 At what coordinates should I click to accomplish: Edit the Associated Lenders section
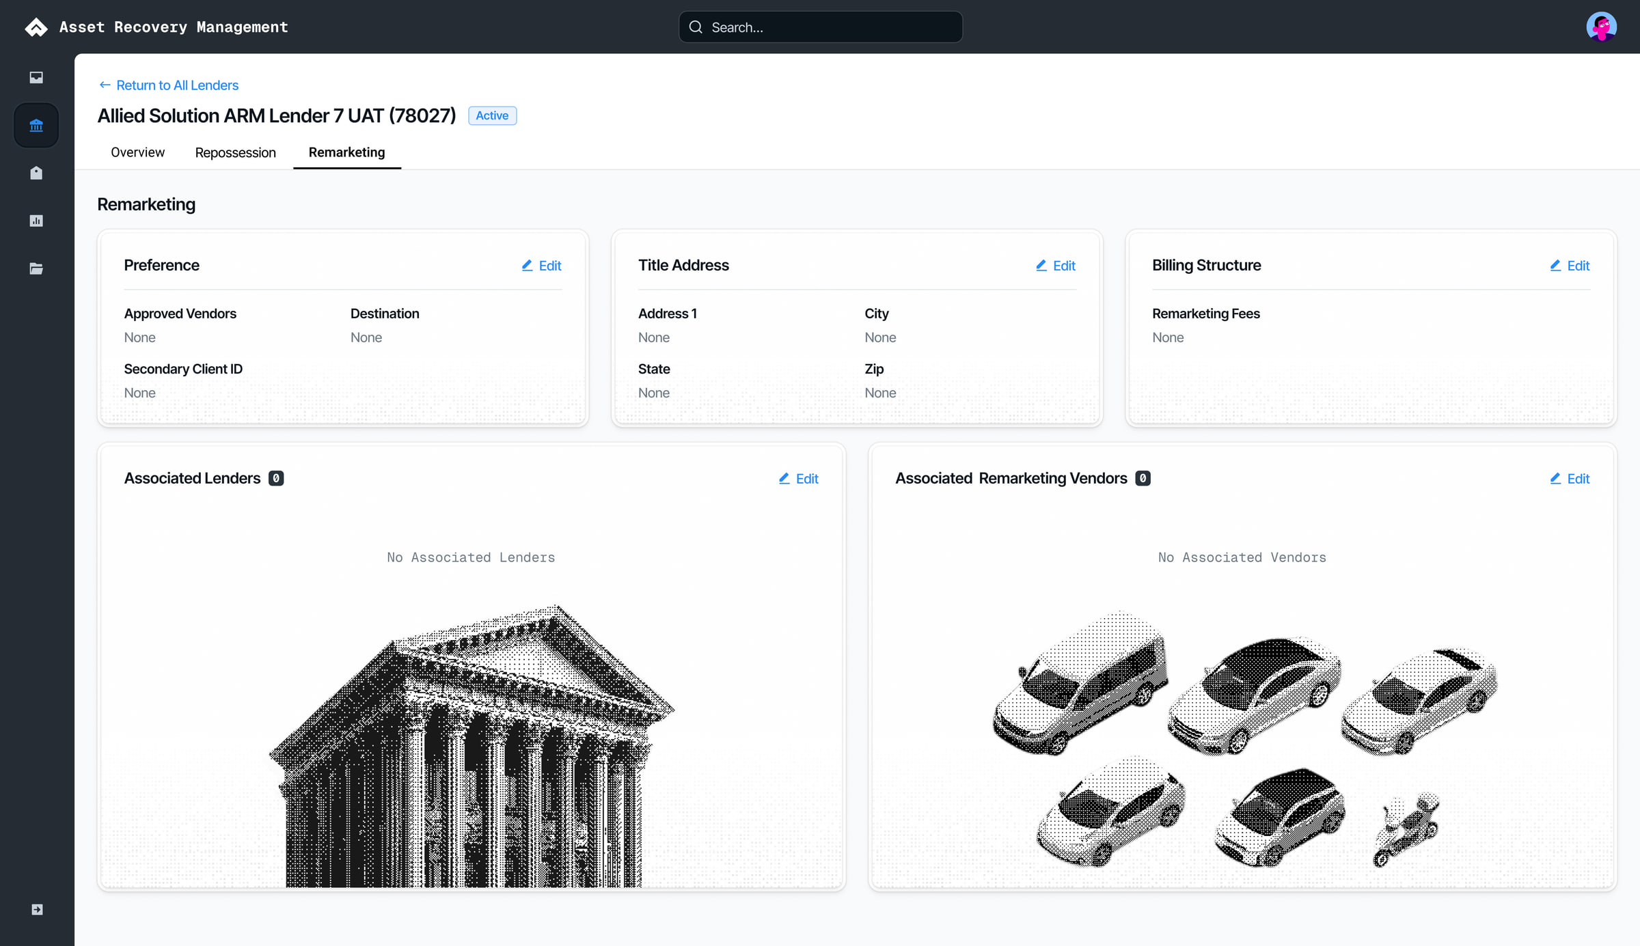(798, 479)
